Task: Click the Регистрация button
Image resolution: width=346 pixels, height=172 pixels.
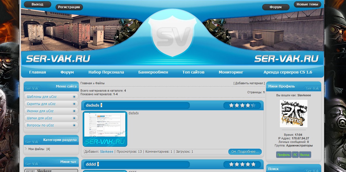Action: (x=69, y=7)
